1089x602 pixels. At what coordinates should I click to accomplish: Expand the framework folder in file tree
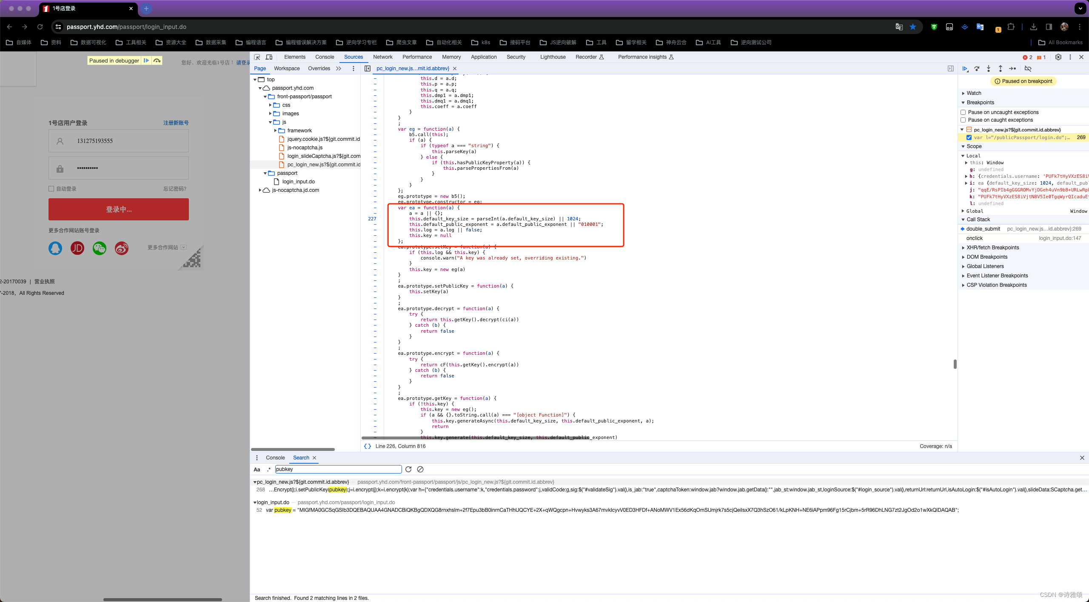point(275,131)
